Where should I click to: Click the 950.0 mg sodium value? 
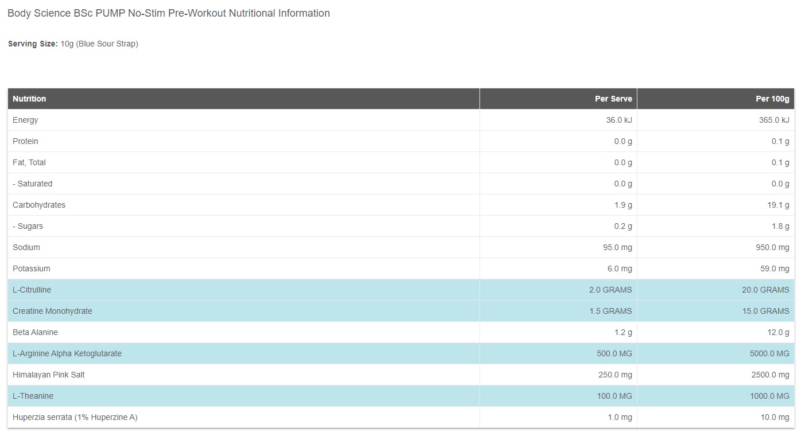click(773, 247)
